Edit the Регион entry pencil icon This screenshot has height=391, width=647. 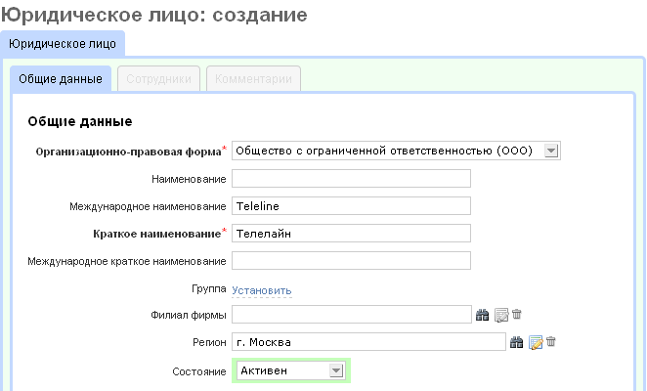click(536, 342)
